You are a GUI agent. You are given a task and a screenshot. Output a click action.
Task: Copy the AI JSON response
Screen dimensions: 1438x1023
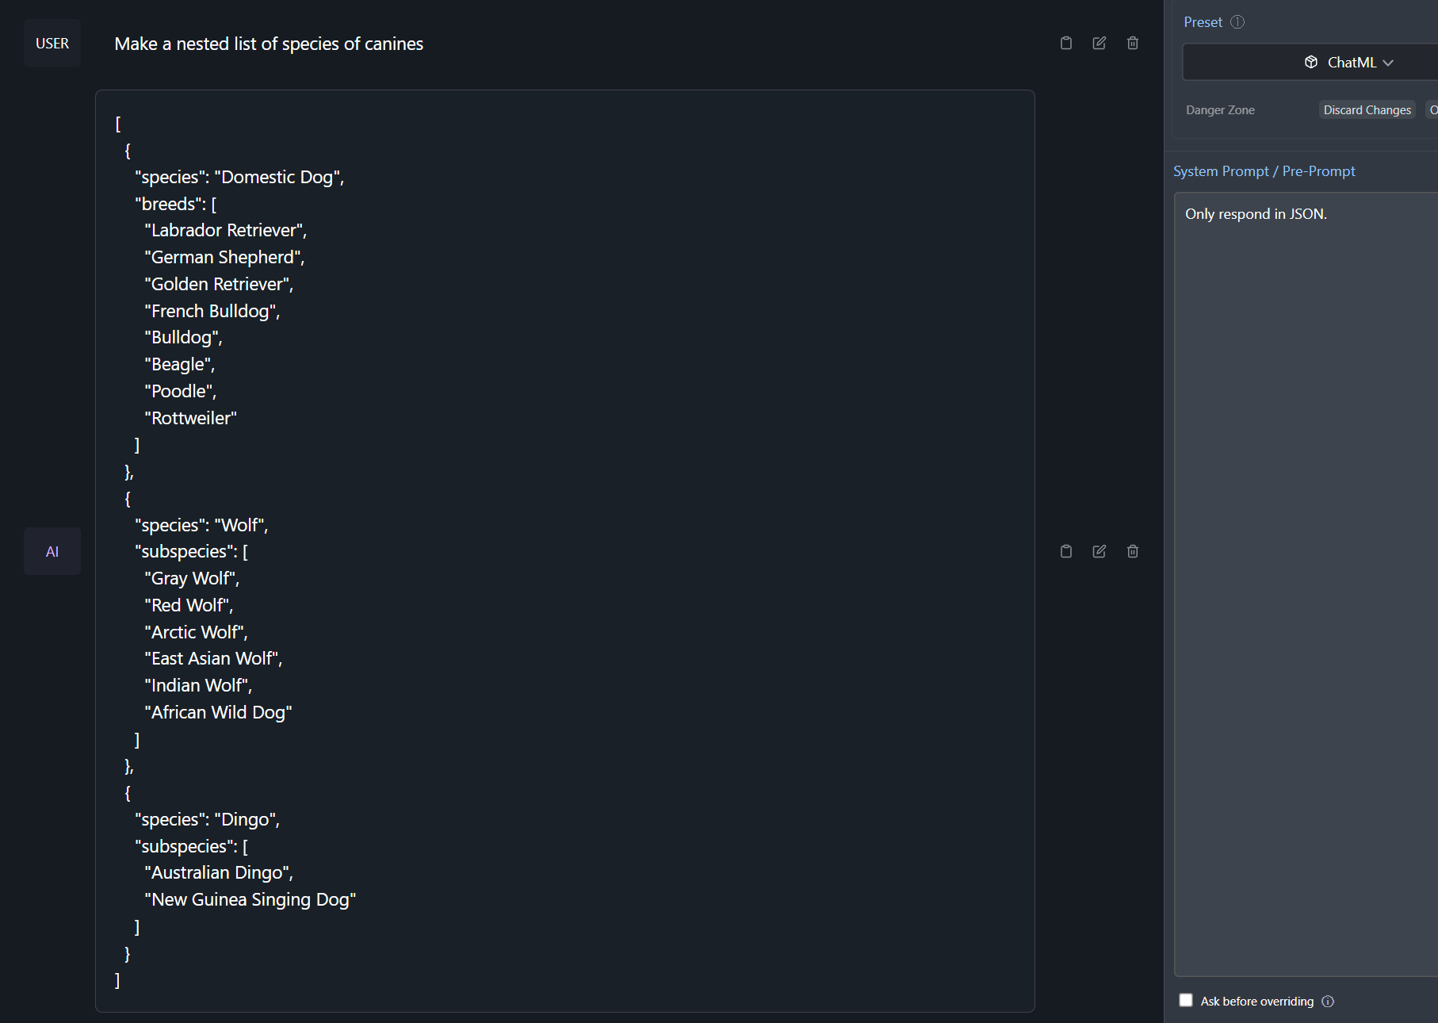tap(1066, 551)
